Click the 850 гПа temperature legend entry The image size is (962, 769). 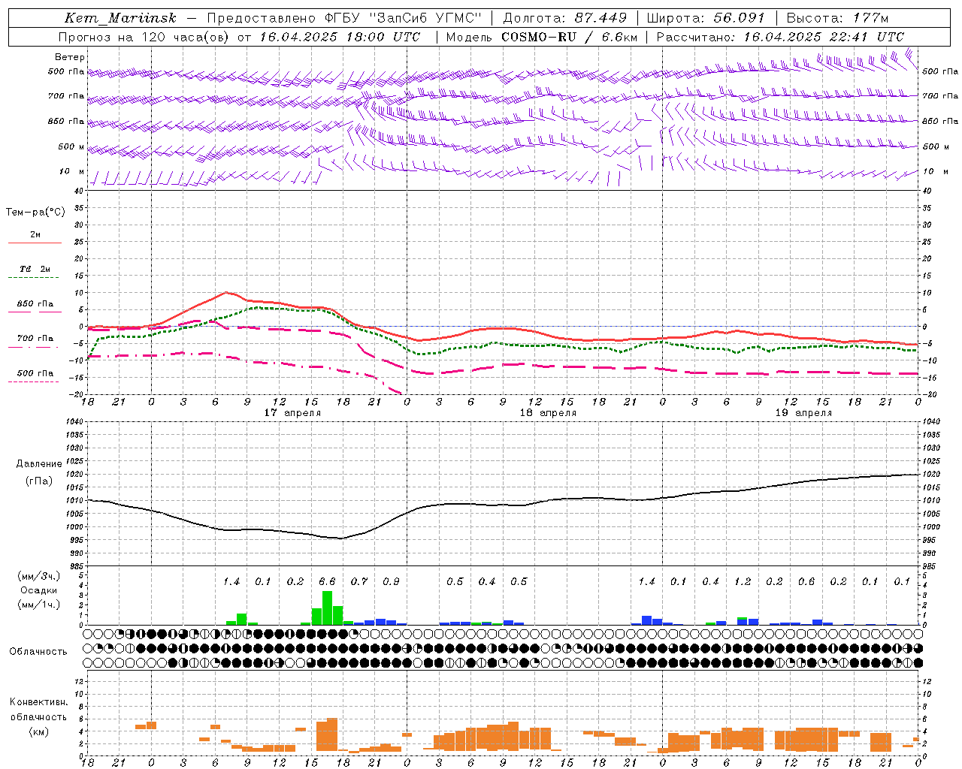click(35, 303)
